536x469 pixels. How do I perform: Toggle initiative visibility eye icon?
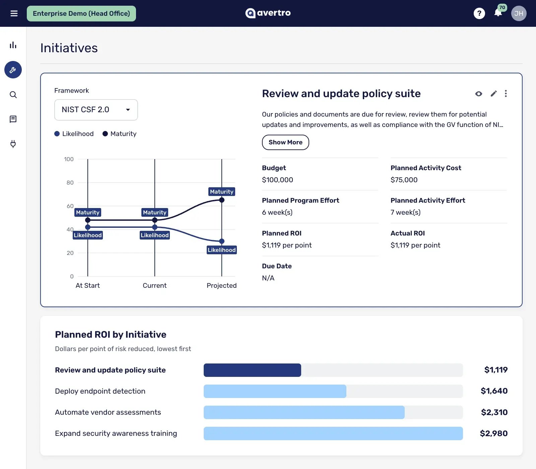(x=479, y=93)
